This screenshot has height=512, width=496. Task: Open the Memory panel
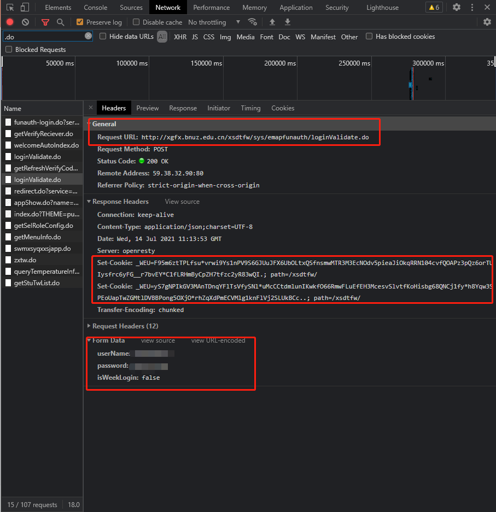click(x=254, y=8)
